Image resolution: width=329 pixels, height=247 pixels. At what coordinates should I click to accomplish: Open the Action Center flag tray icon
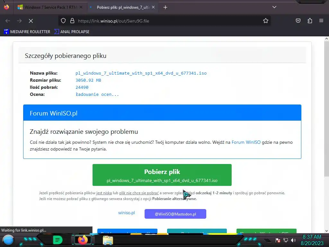point(278,240)
